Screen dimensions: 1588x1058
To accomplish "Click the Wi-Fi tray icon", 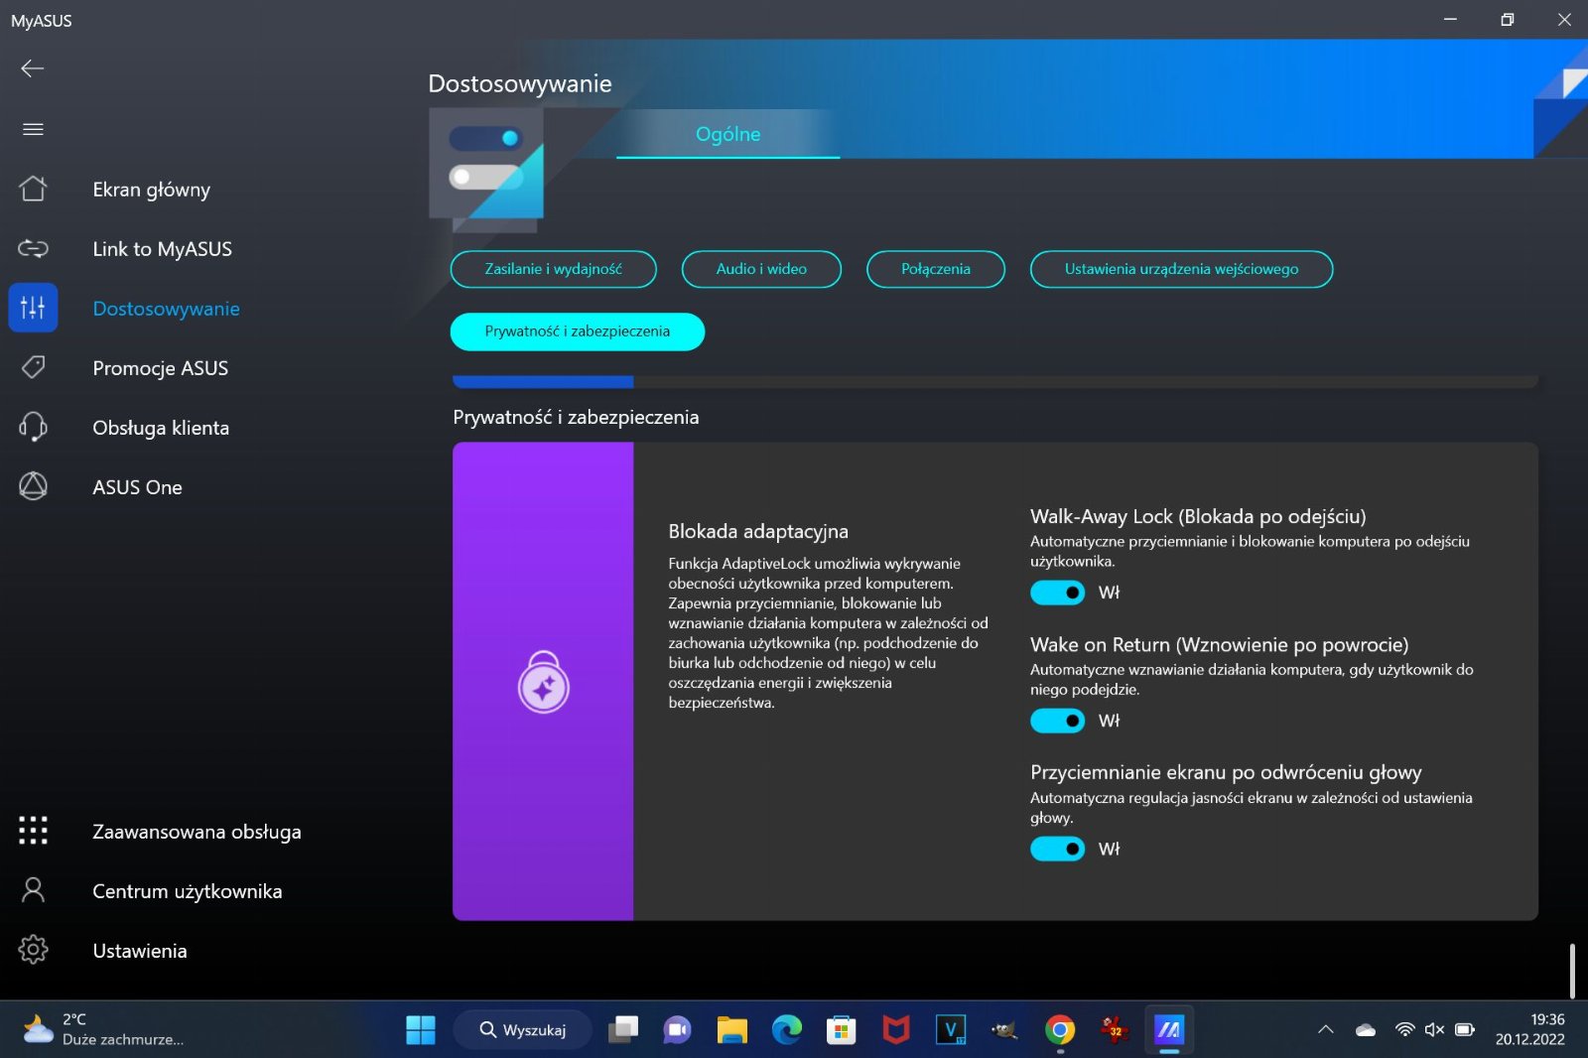I will point(1404,1029).
